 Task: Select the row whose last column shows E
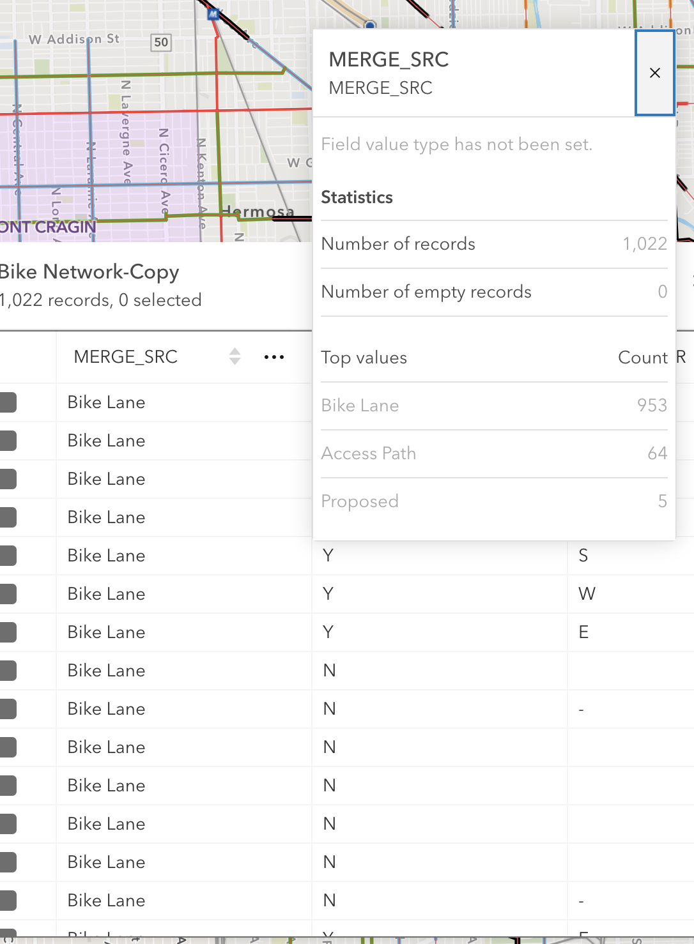[x=8, y=632]
